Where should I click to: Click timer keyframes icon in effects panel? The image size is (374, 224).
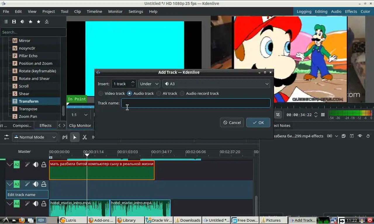[368, 136]
